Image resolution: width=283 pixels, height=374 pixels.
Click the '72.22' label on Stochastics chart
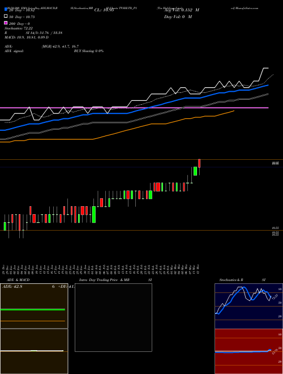pos(275,297)
